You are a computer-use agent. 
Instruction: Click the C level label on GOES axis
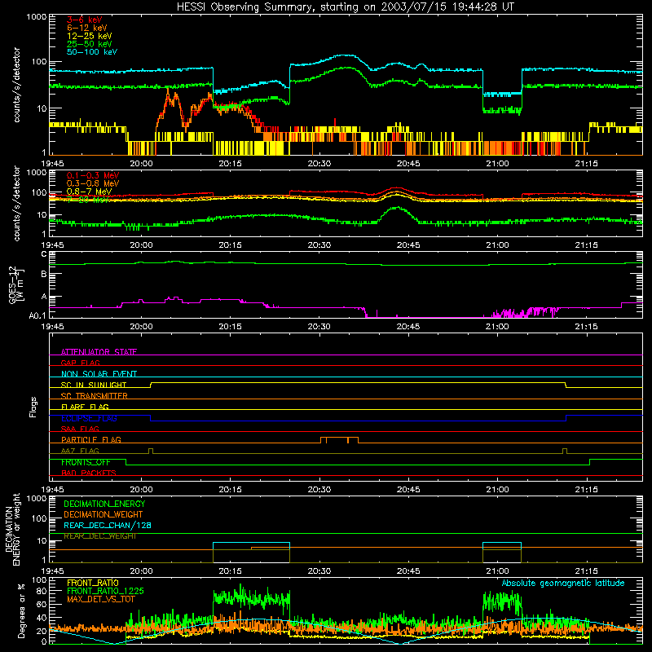click(44, 254)
